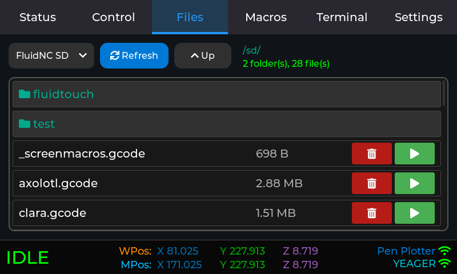The width and height of the screenshot is (457, 274).
Task: Play the axolotl.gcode file
Action: click(x=414, y=183)
